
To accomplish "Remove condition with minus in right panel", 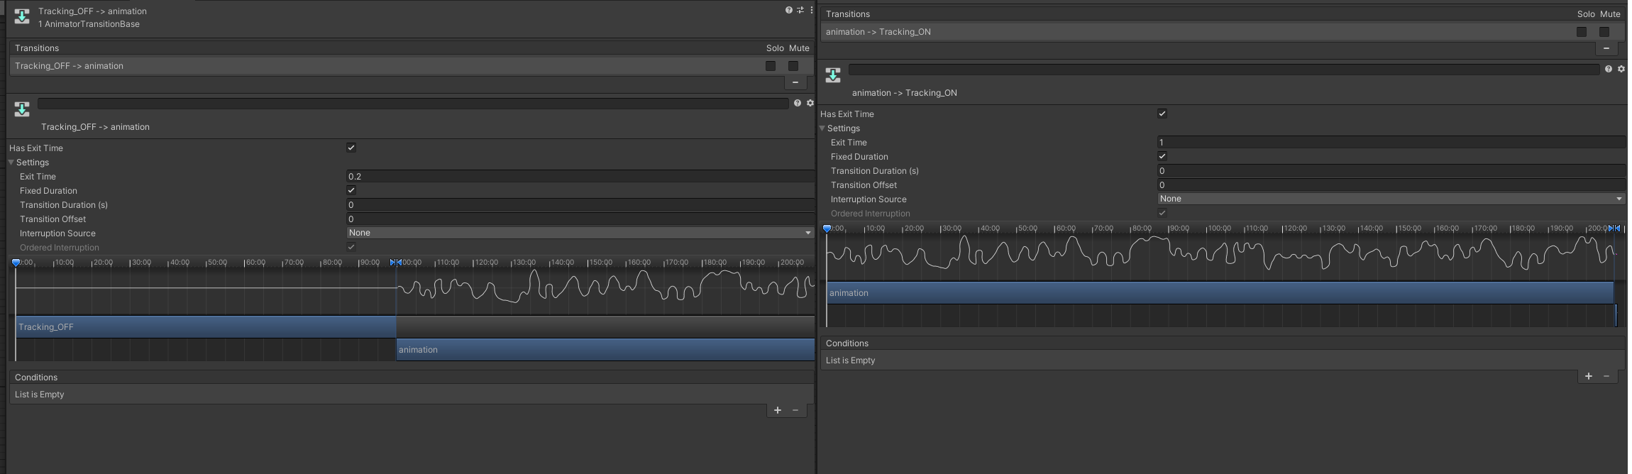I will coord(1606,376).
